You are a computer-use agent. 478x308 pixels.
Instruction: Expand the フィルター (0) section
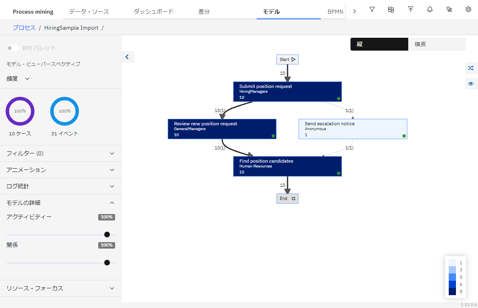(x=61, y=153)
